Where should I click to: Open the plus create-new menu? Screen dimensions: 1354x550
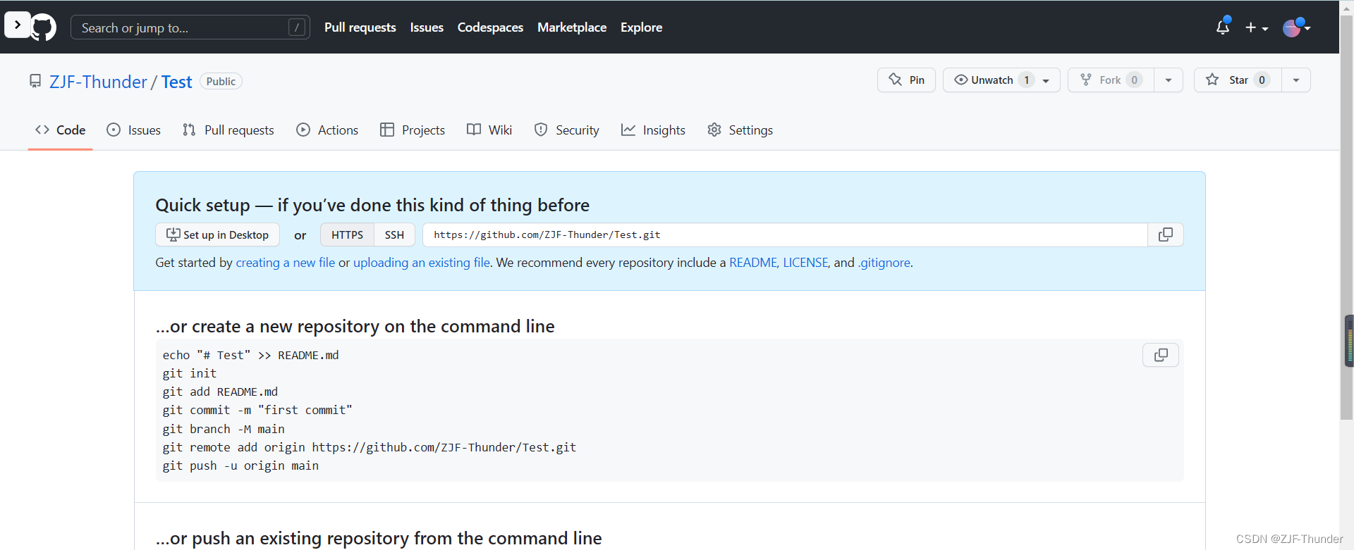coord(1257,27)
